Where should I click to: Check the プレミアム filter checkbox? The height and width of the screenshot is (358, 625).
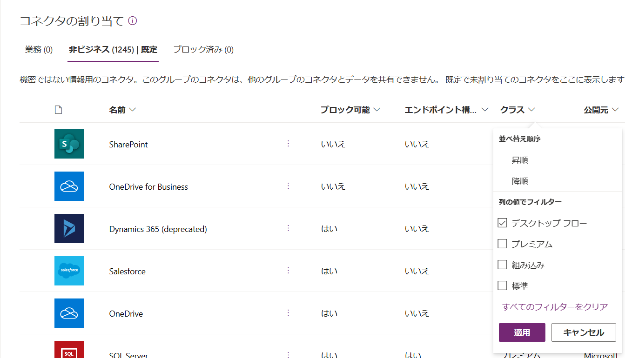[502, 244]
